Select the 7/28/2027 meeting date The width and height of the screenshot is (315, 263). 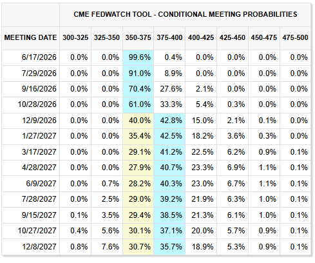point(39,199)
